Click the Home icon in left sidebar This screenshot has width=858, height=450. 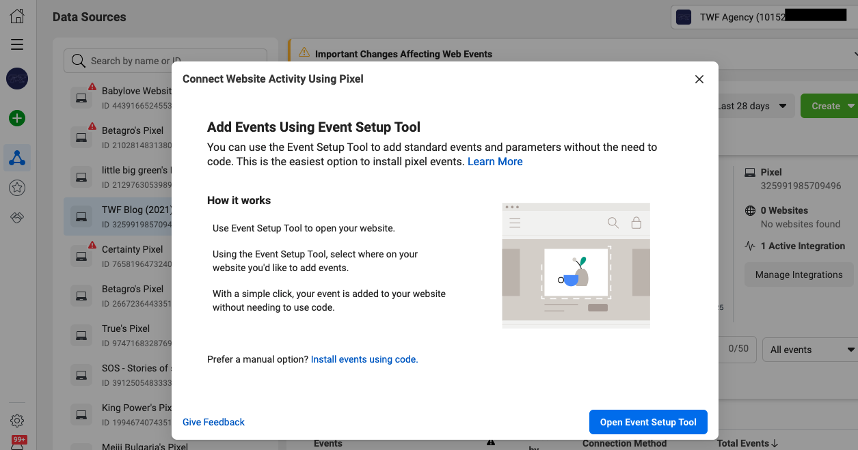coord(17,16)
